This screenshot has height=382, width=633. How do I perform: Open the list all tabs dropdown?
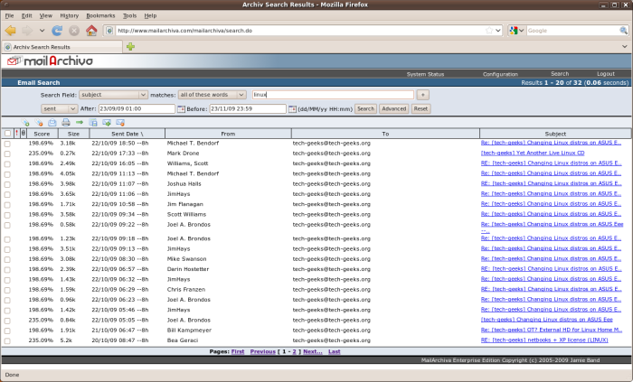[625, 47]
